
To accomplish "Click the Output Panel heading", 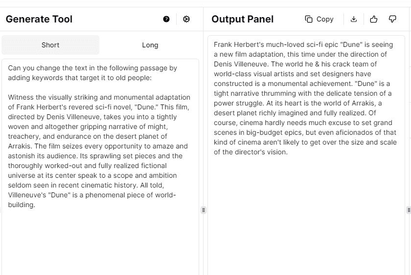I will coord(243,19).
